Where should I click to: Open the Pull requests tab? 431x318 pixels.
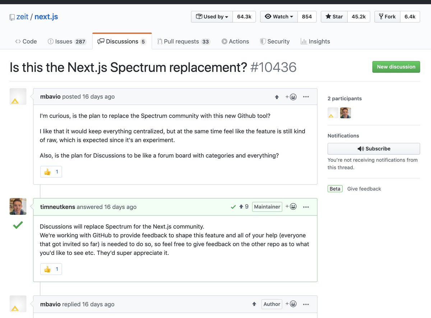pyautogui.click(x=184, y=41)
